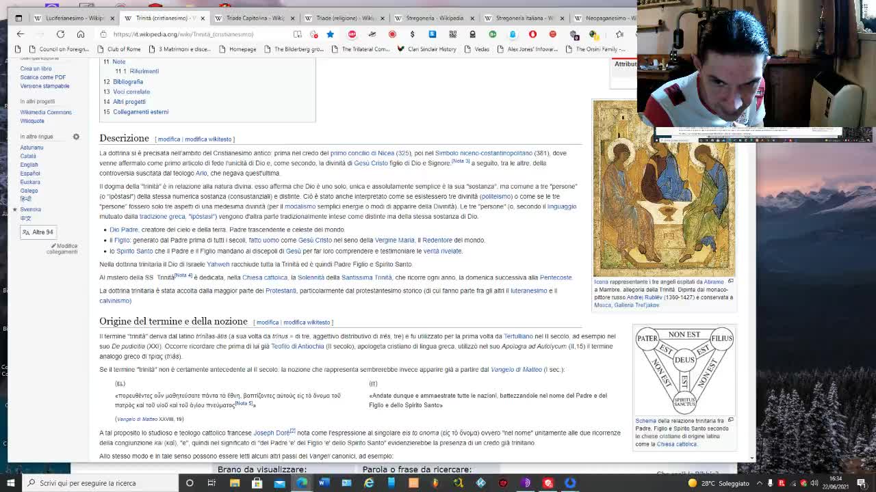Open the red ABP adblock extension
The width and height of the screenshot is (876, 492).
point(352,34)
